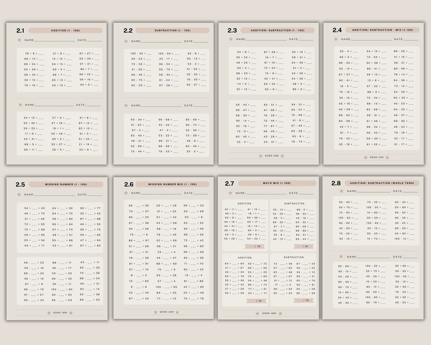Select the star next to GOOD JOB on worksheet 2.5
Screen dimensions: 431x345
click(x=48, y=313)
